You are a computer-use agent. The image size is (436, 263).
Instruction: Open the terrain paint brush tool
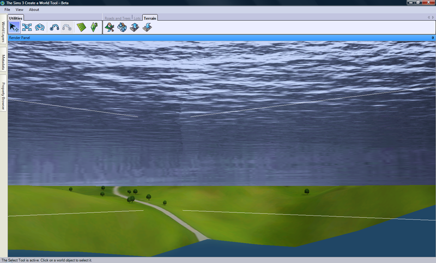[110, 27]
